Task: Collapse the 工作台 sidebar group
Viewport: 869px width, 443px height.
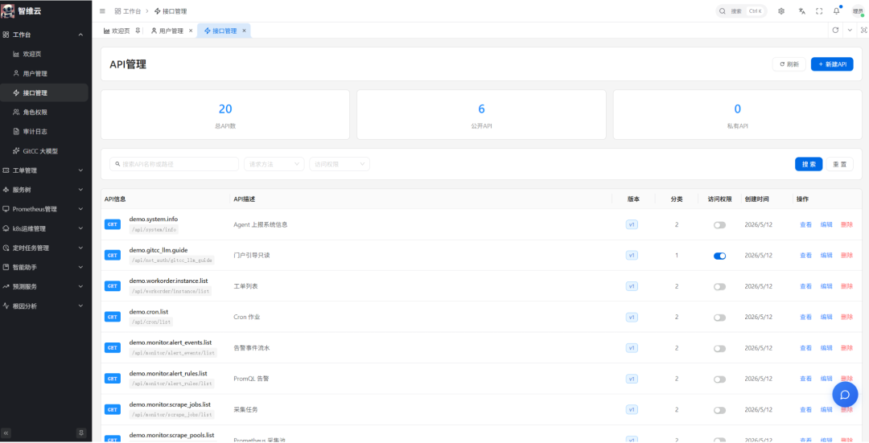Action: (44, 35)
